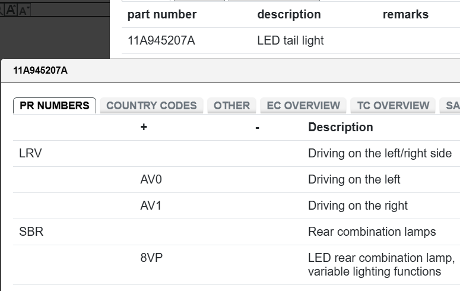This screenshot has width=460, height=291.
Task: Click the 8VP PR number code
Action: click(x=151, y=258)
